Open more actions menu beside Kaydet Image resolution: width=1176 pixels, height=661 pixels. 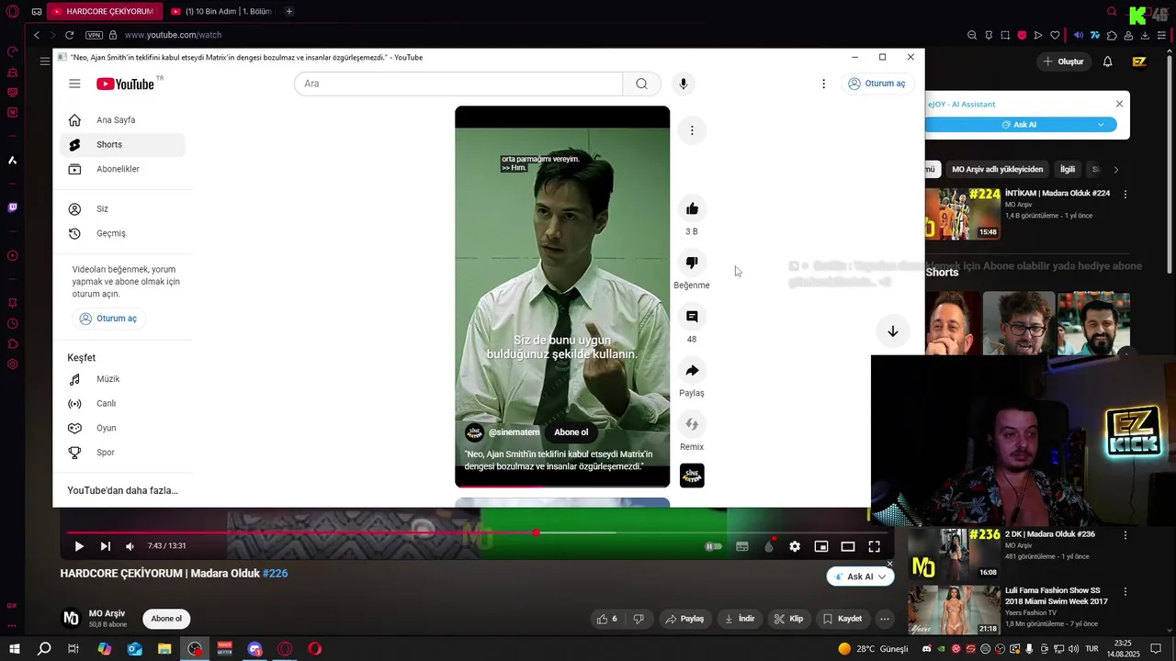click(x=885, y=619)
